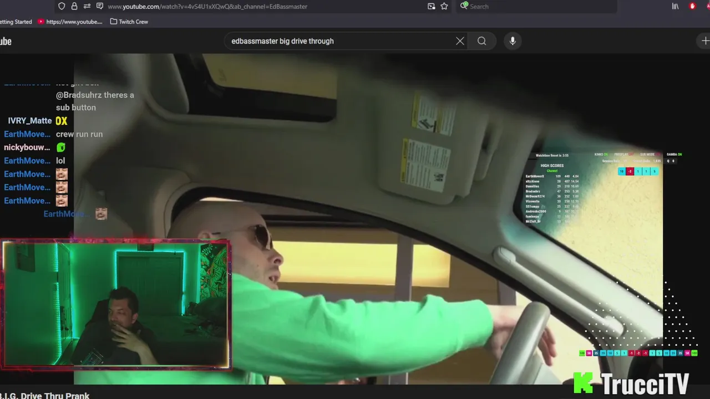Click the HIGH SCORES overlay heading
The image size is (710, 399).
pos(552,166)
